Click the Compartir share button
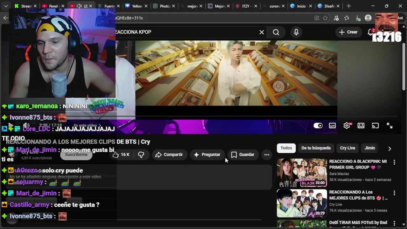 169,155
